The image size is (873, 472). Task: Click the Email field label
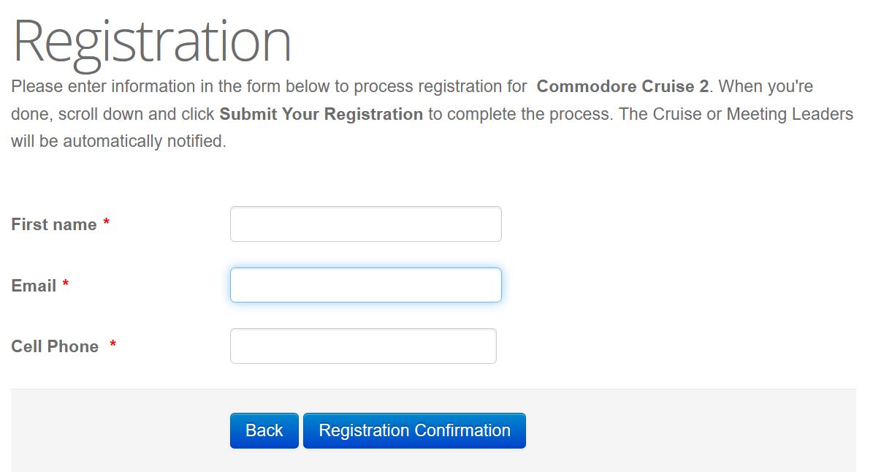(x=34, y=286)
